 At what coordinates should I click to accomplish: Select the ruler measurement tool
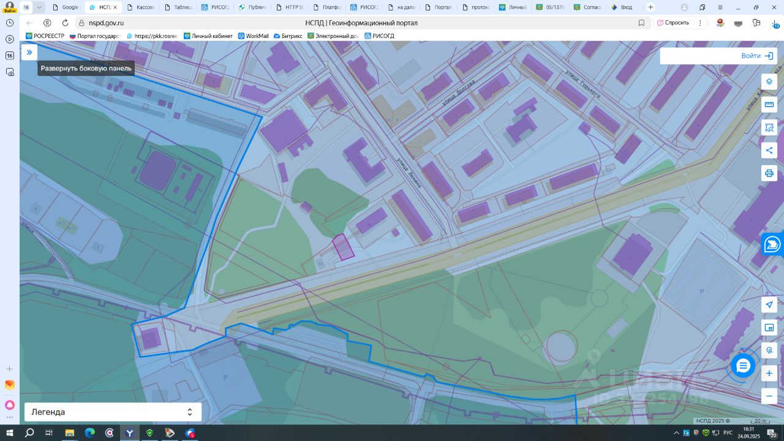769,105
